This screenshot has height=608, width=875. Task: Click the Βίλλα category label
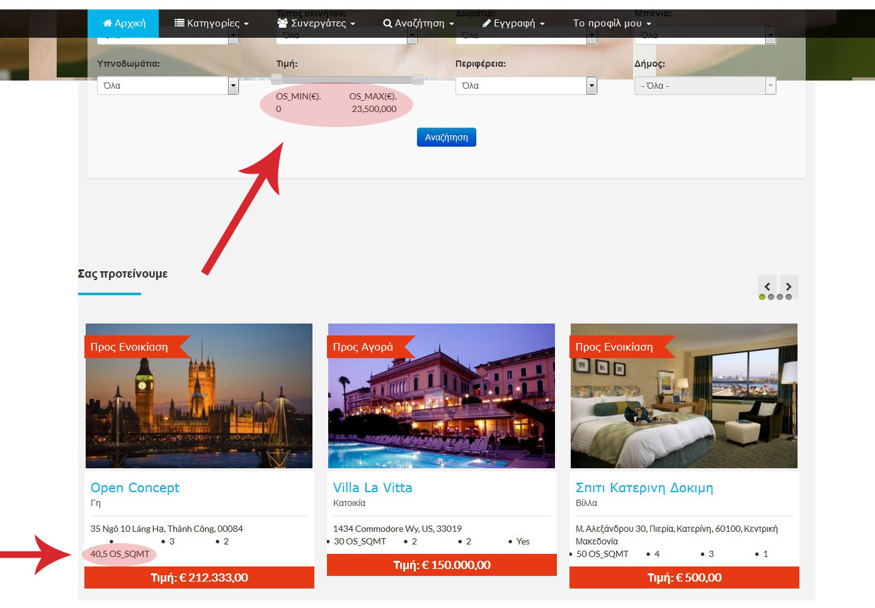[586, 503]
